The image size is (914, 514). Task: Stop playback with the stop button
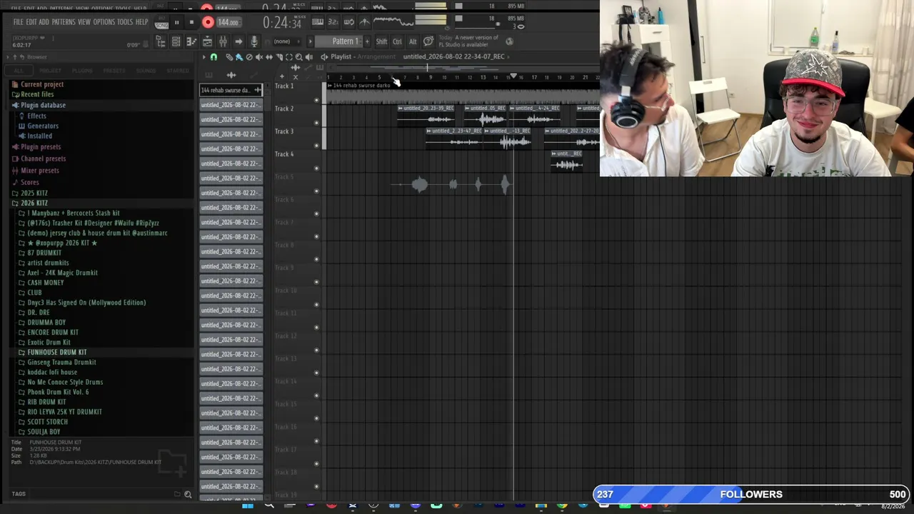tap(191, 22)
